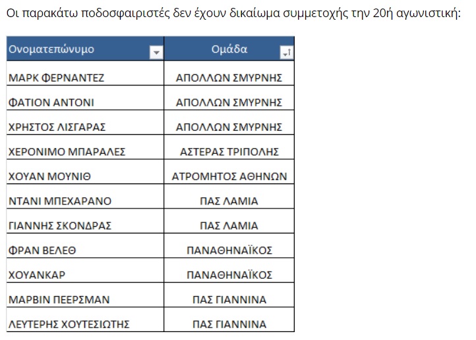Open the Ονοματεπώνυμο column filter dropdown
Viewport: 476px width, 340px height.
coord(156,53)
